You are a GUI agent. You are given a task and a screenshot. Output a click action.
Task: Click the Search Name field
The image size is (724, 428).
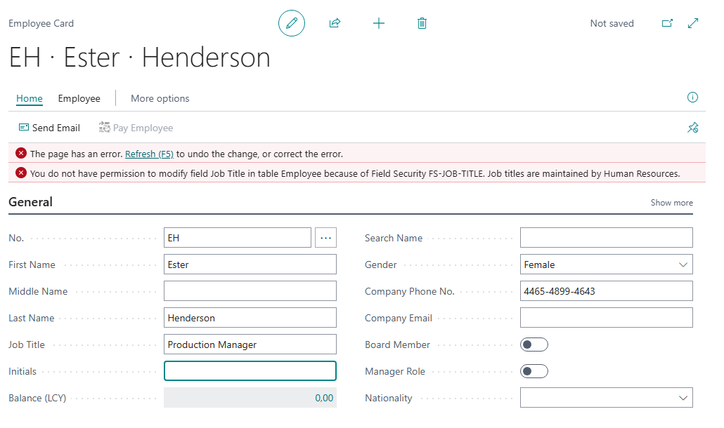[606, 238]
